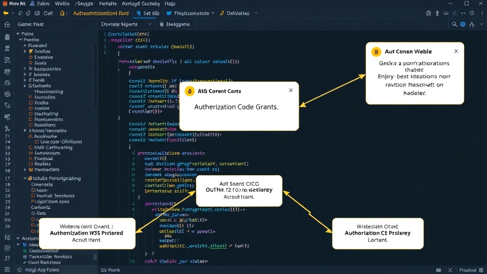
Task: Select the tag icon in the left sidebar
Action: click(8, 105)
